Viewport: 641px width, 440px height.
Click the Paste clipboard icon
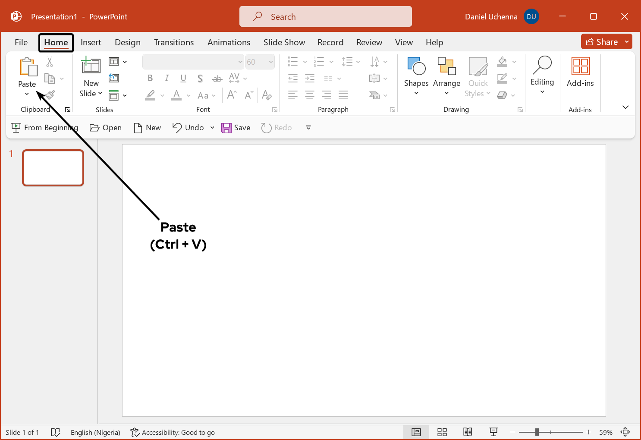(x=28, y=67)
